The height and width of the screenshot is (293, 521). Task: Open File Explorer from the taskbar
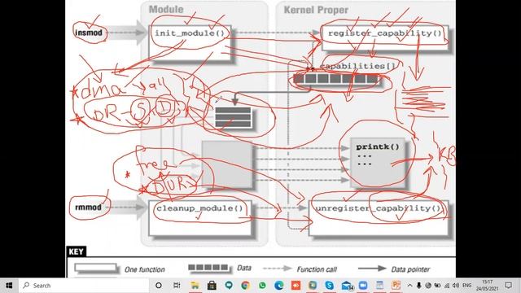(195, 286)
